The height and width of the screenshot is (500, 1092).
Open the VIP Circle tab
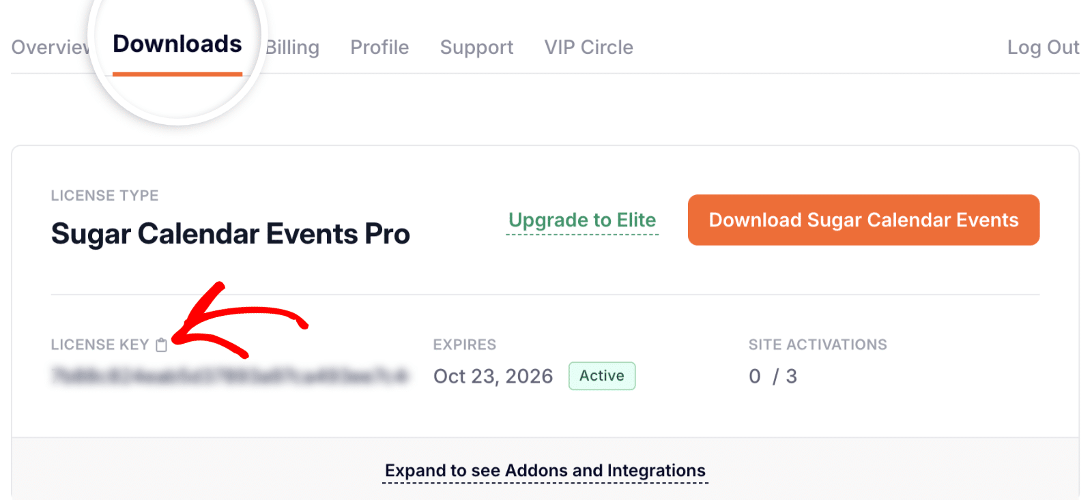(588, 47)
